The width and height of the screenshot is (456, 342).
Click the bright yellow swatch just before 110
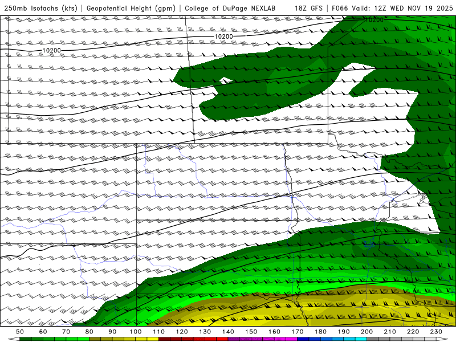coord(153,339)
